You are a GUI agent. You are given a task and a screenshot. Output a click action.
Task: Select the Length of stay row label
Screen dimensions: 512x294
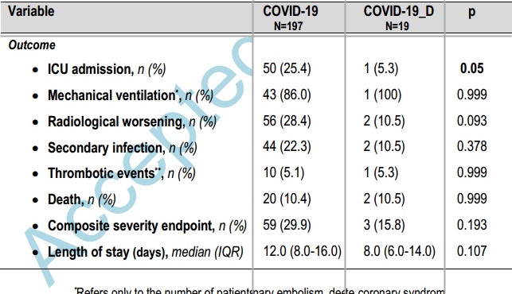pyautogui.click(x=146, y=252)
